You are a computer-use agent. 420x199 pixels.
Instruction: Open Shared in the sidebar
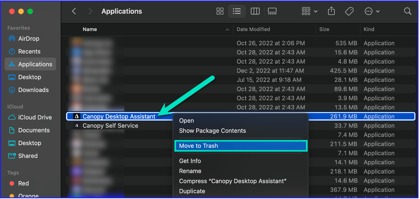(30, 156)
